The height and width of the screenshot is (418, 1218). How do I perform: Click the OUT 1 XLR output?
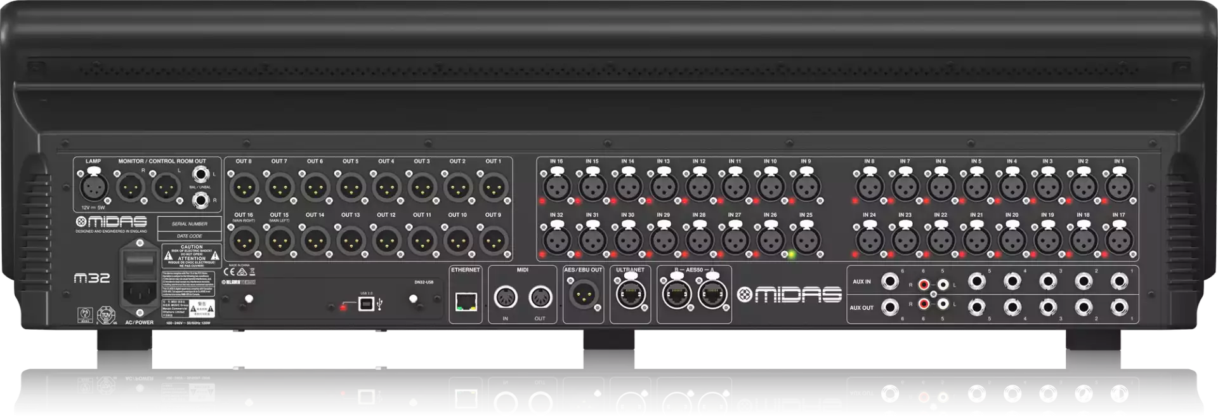pos(493,188)
